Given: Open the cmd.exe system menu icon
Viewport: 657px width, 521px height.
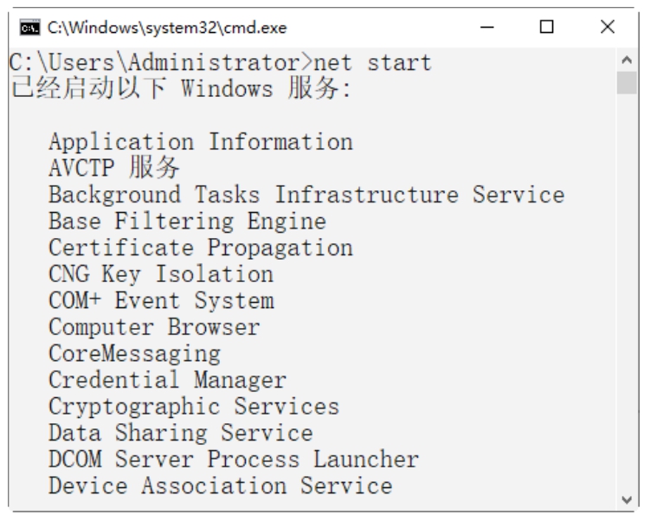Looking at the screenshot, I should [x=18, y=29].
